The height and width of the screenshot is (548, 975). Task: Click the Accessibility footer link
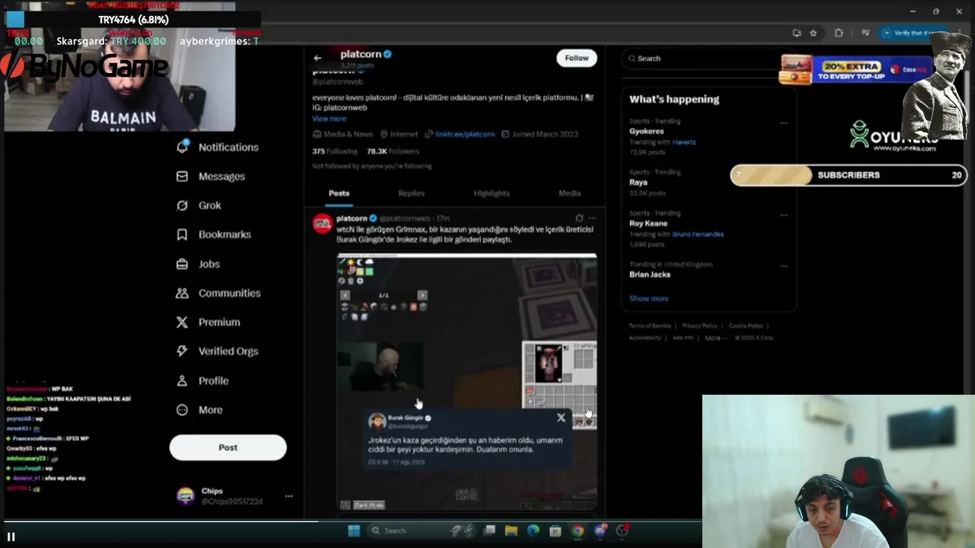pyautogui.click(x=645, y=338)
